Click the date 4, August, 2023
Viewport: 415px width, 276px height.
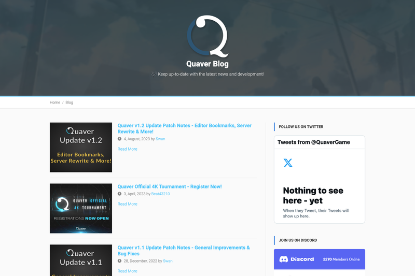(136, 139)
